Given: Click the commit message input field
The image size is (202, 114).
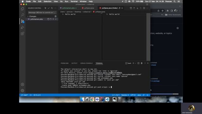Looking at the screenshot, I should 42,12.
